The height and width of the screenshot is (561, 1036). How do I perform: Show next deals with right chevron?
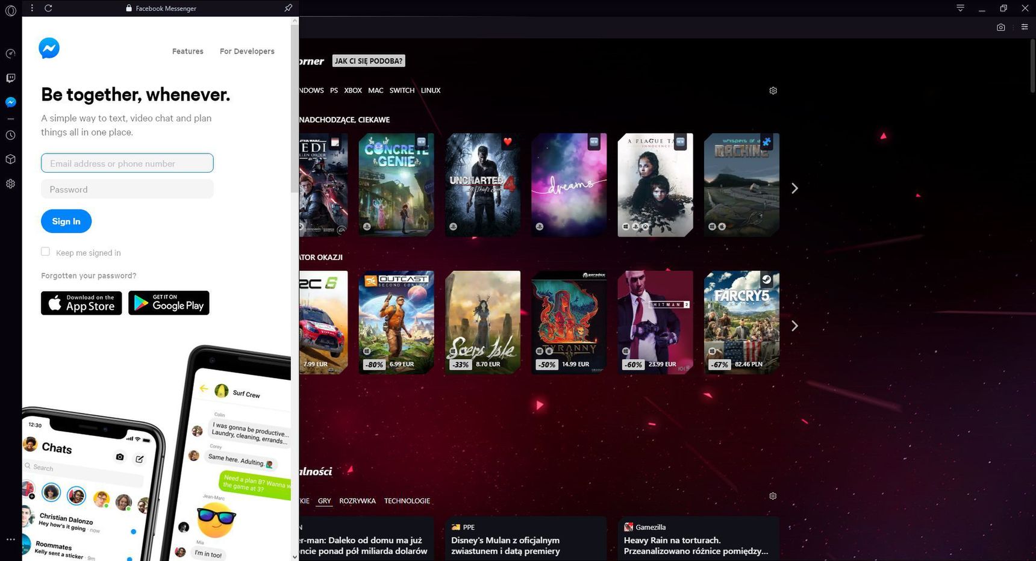pos(794,326)
